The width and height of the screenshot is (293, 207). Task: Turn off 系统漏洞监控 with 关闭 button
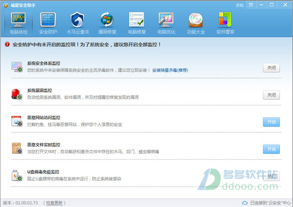pos(272,95)
